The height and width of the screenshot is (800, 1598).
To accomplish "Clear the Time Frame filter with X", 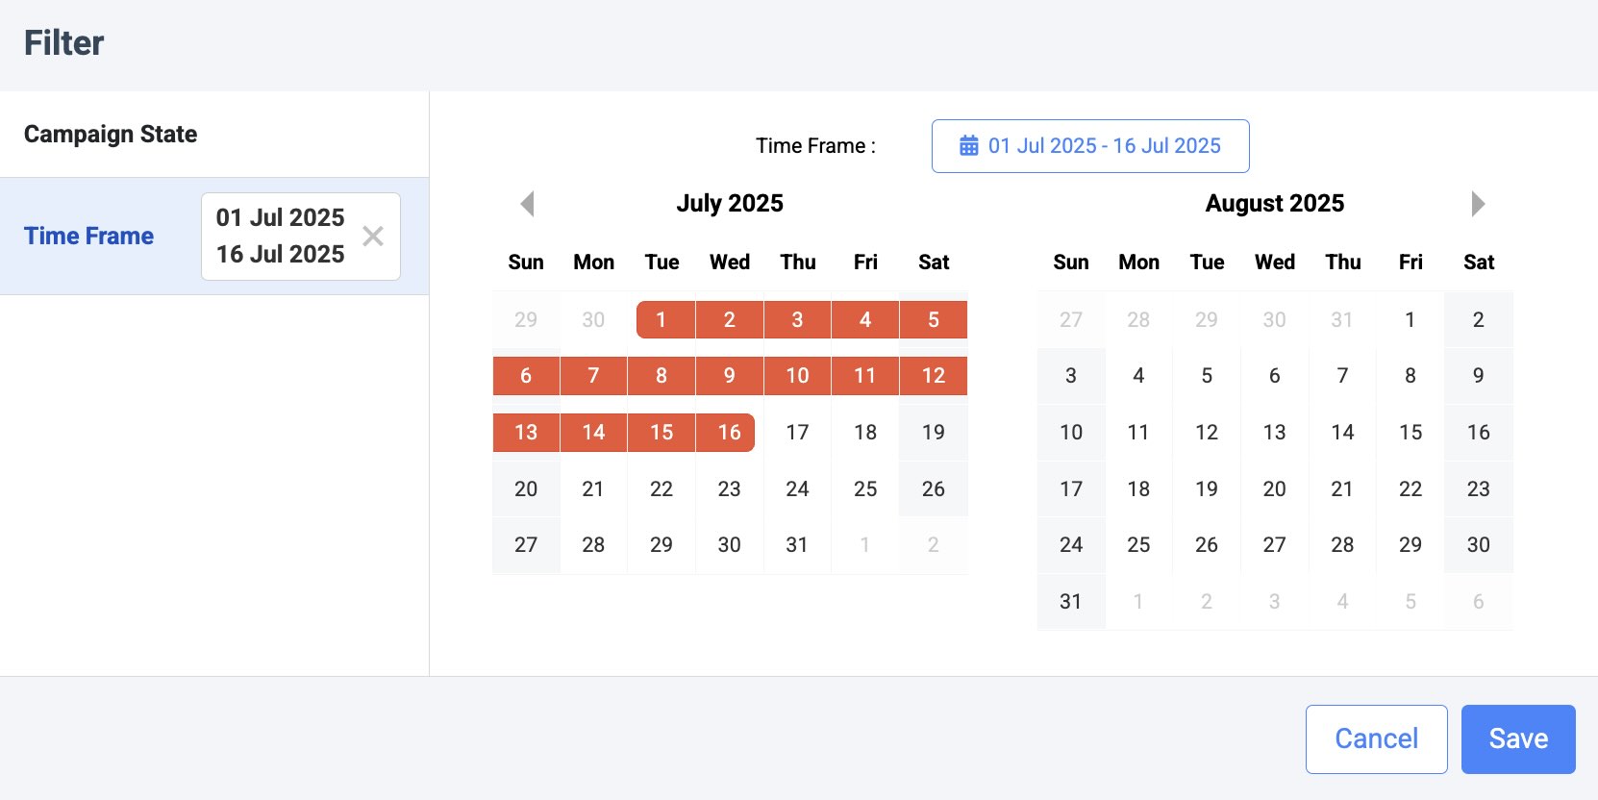I will [x=373, y=237].
